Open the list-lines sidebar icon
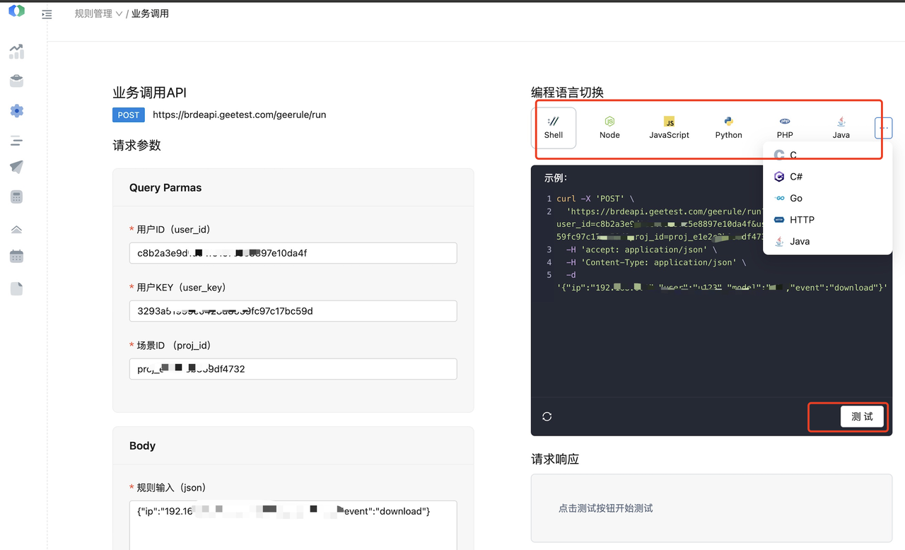Screen dimensions: 905x550 16,141
